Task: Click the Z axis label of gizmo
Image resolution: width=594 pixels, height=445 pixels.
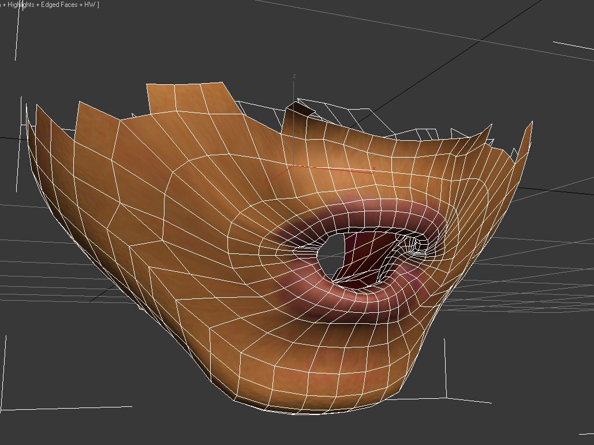Action: 294,76
